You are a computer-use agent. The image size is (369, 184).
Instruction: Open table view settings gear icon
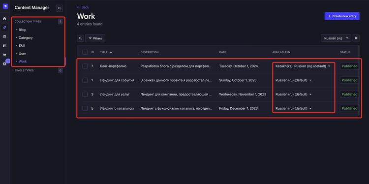click(x=356, y=38)
